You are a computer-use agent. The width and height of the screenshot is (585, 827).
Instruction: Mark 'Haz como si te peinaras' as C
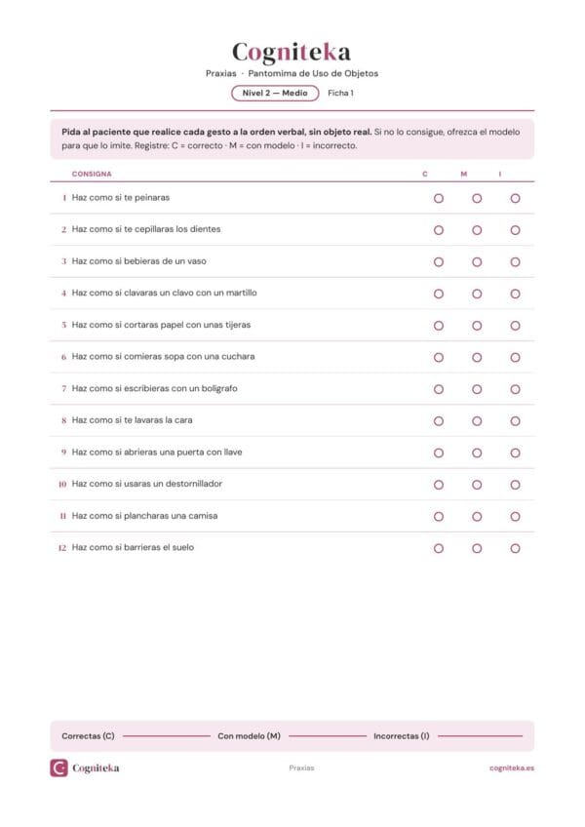point(439,198)
